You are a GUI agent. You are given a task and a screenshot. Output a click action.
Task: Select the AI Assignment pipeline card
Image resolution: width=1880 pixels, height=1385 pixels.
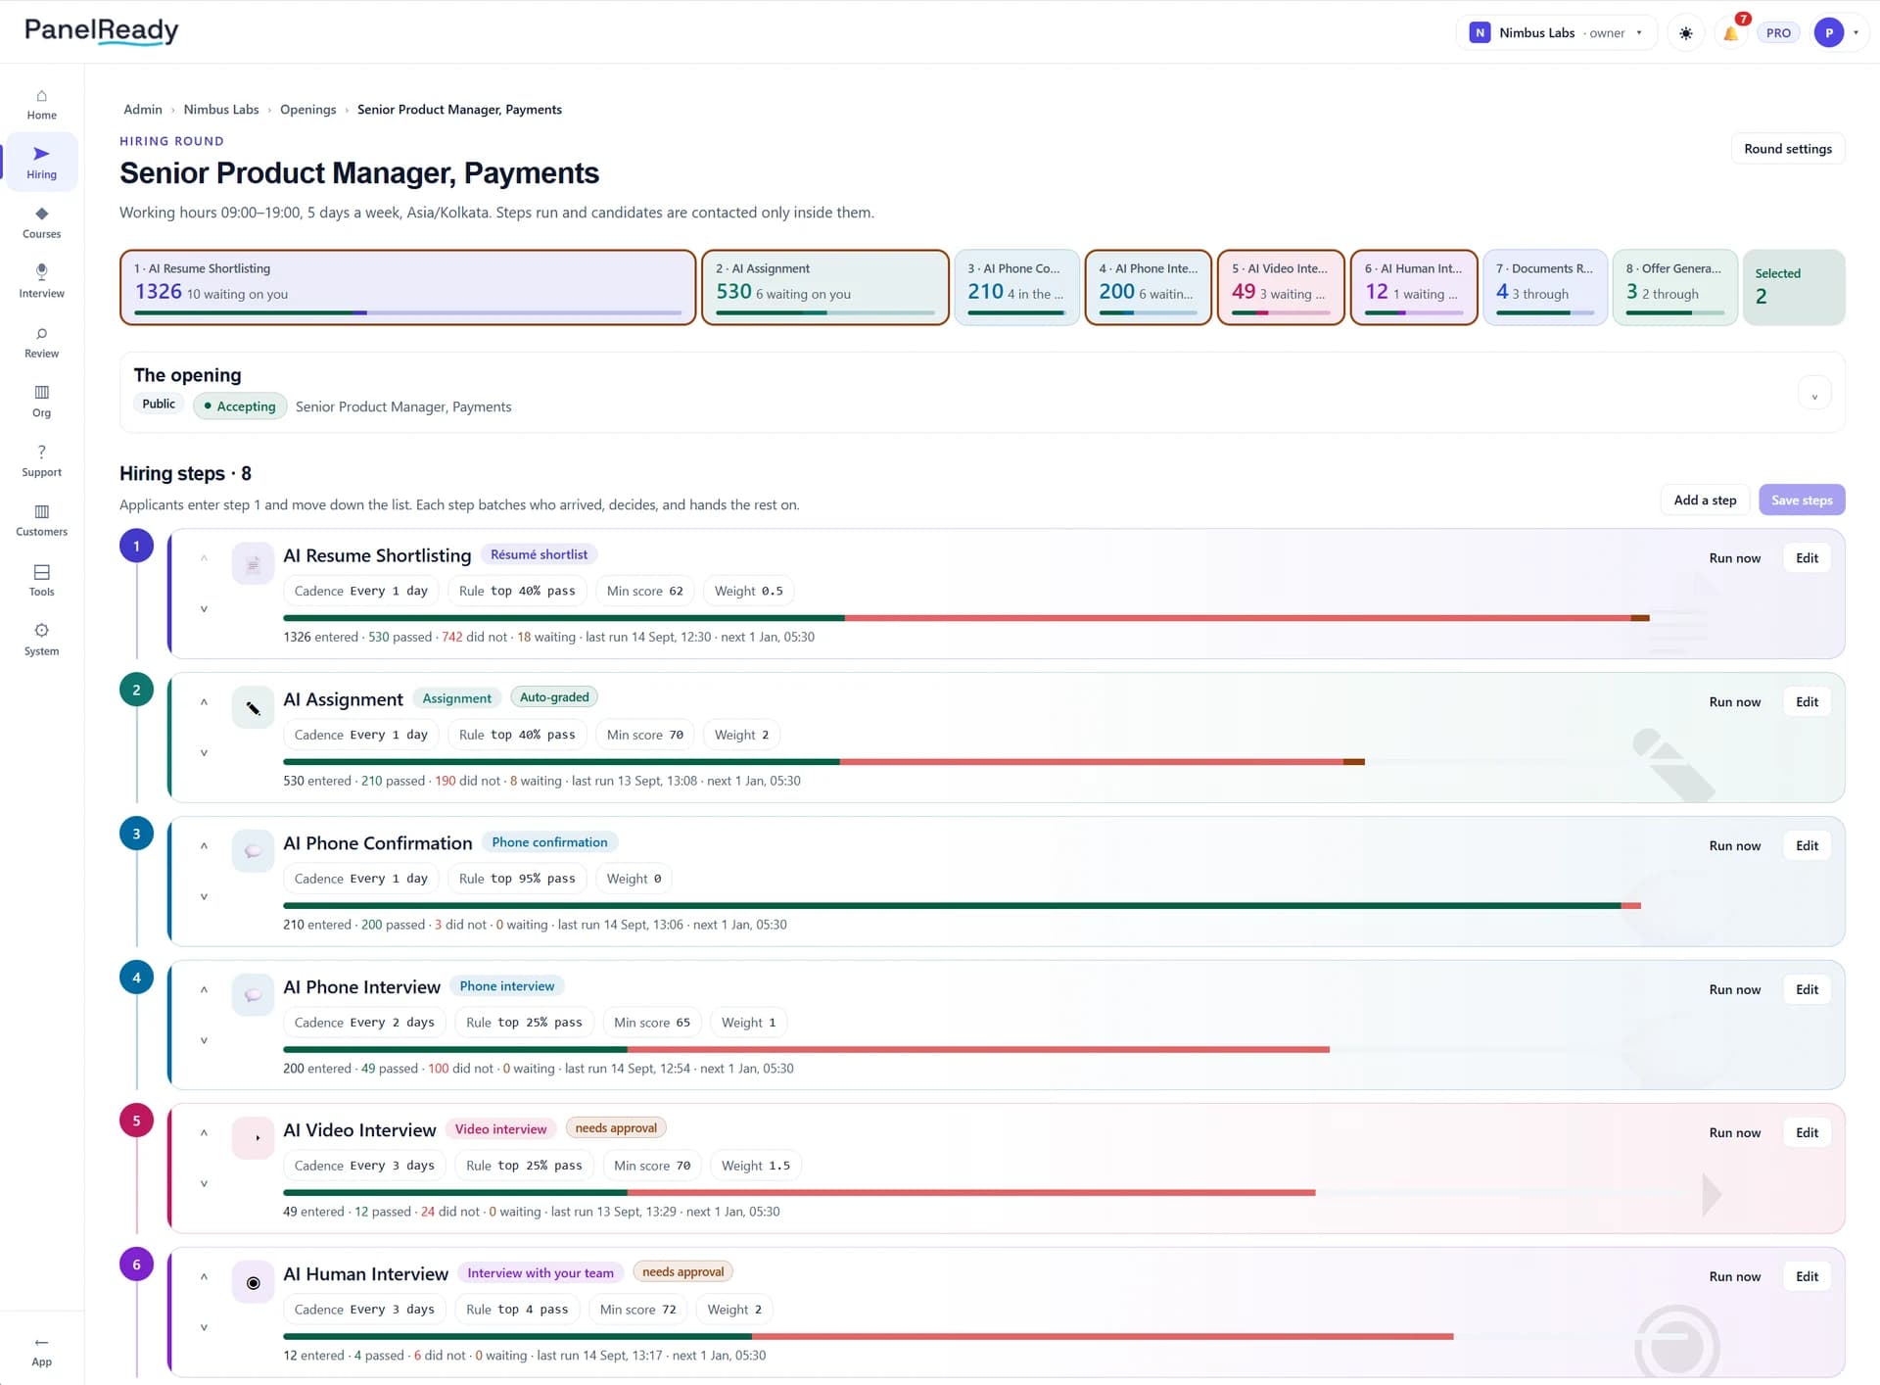coord(824,287)
